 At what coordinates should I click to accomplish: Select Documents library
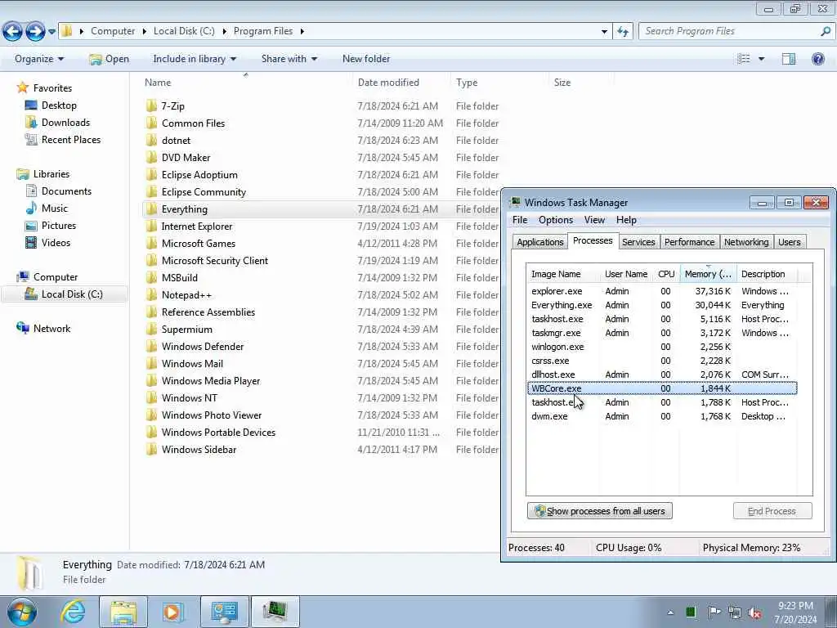point(66,191)
